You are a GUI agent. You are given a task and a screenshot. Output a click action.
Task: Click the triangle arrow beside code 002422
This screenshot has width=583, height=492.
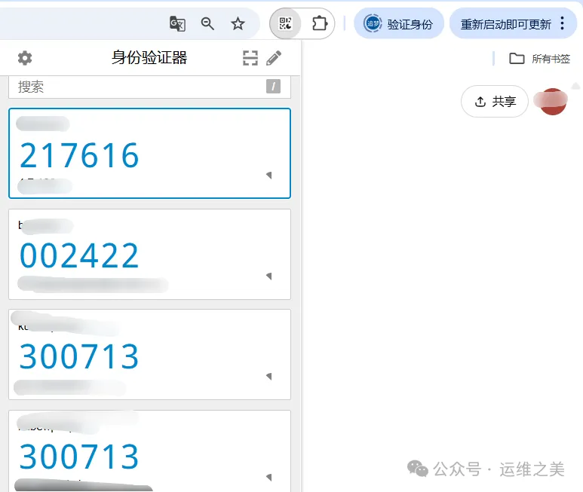point(268,276)
